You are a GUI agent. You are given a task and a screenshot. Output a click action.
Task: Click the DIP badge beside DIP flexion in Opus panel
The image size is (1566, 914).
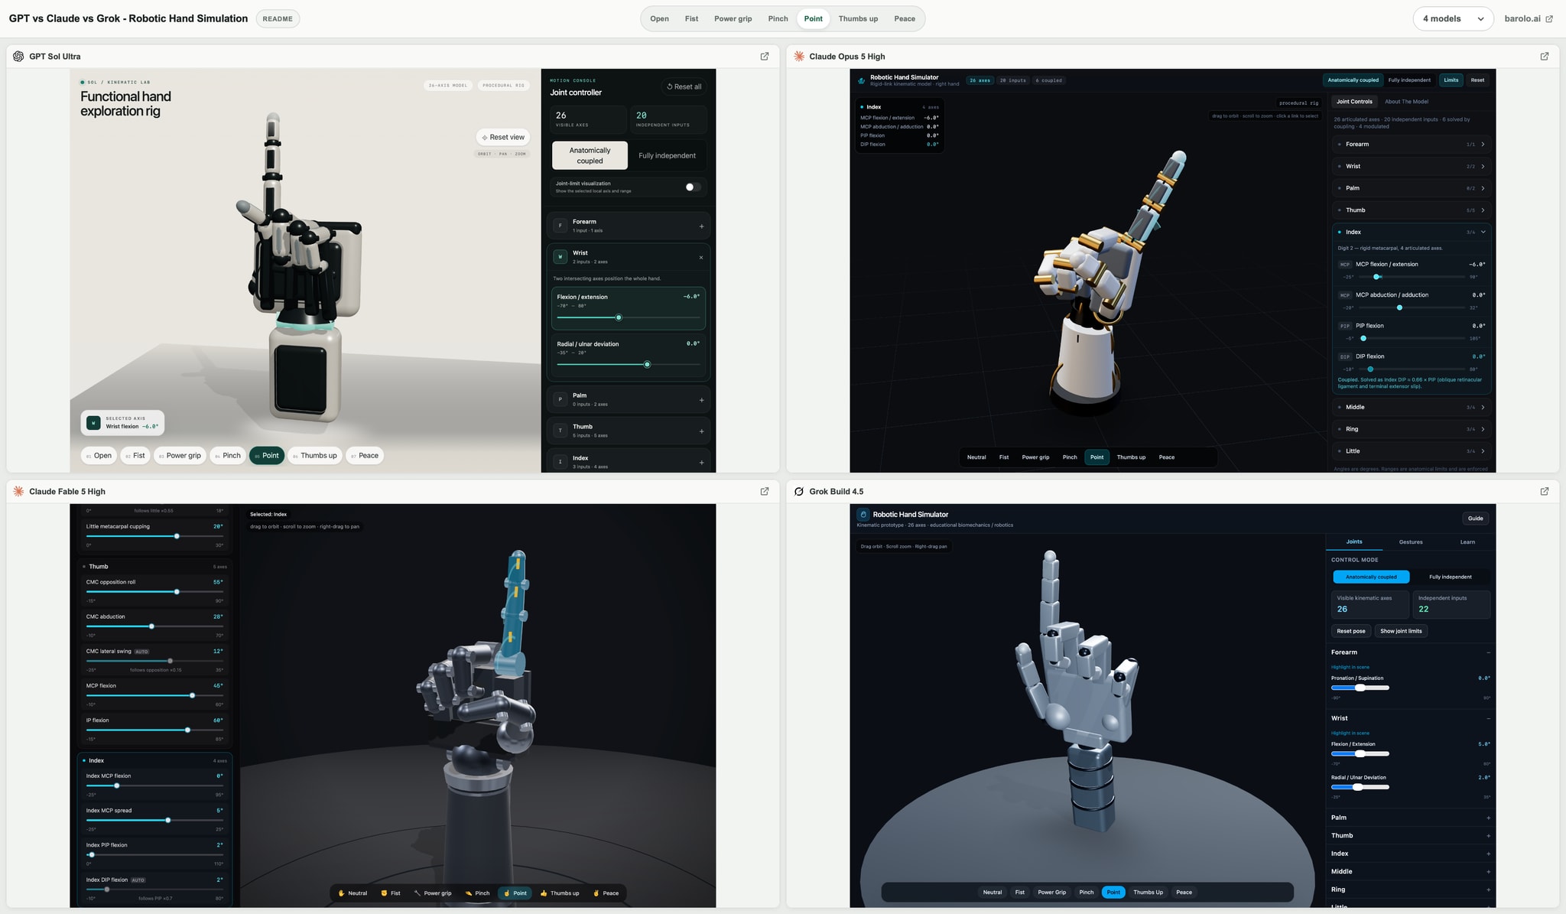coord(1345,356)
